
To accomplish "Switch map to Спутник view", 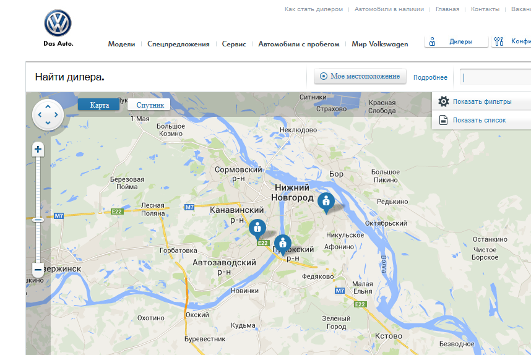I will (149, 105).
